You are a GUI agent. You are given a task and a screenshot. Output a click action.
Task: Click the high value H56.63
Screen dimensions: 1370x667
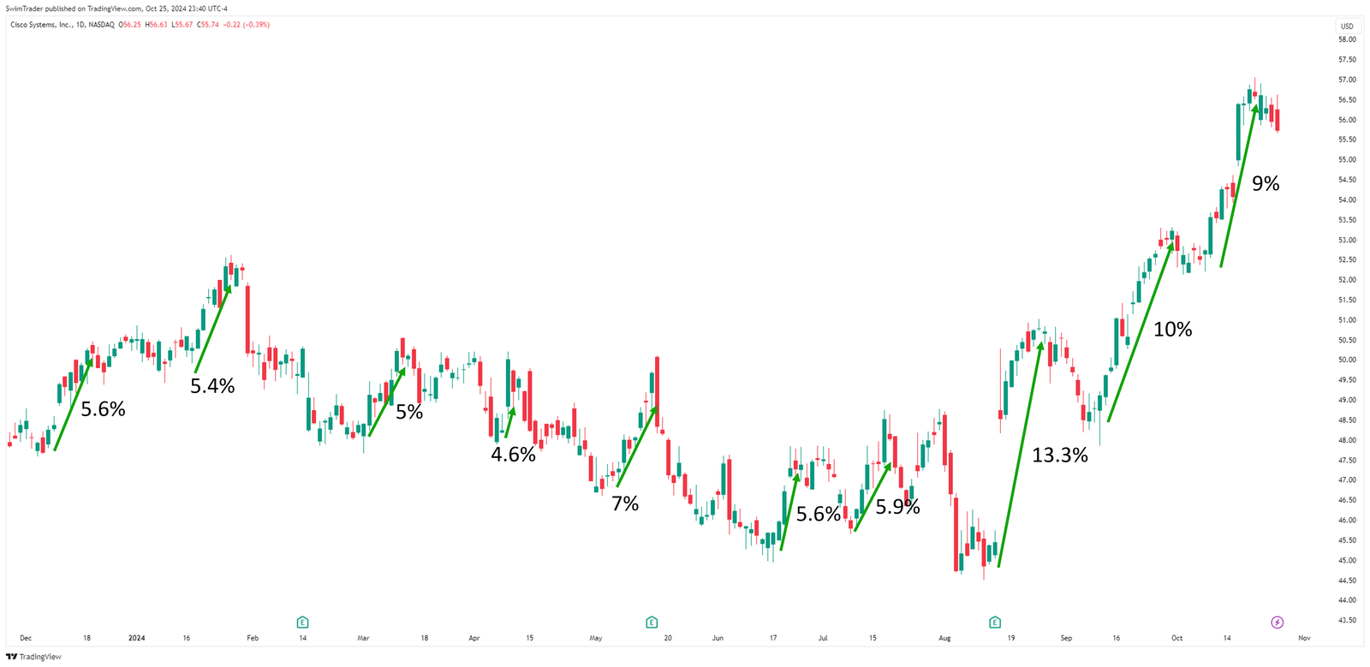(x=157, y=25)
